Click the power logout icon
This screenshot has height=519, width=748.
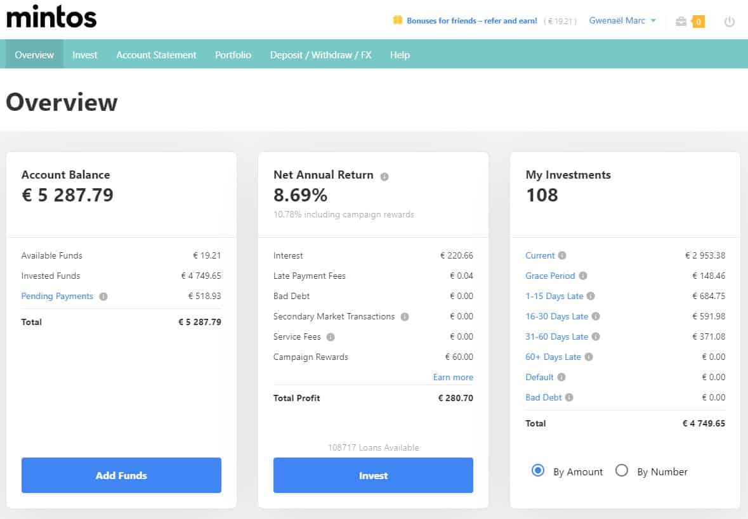[x=730, y=22]
